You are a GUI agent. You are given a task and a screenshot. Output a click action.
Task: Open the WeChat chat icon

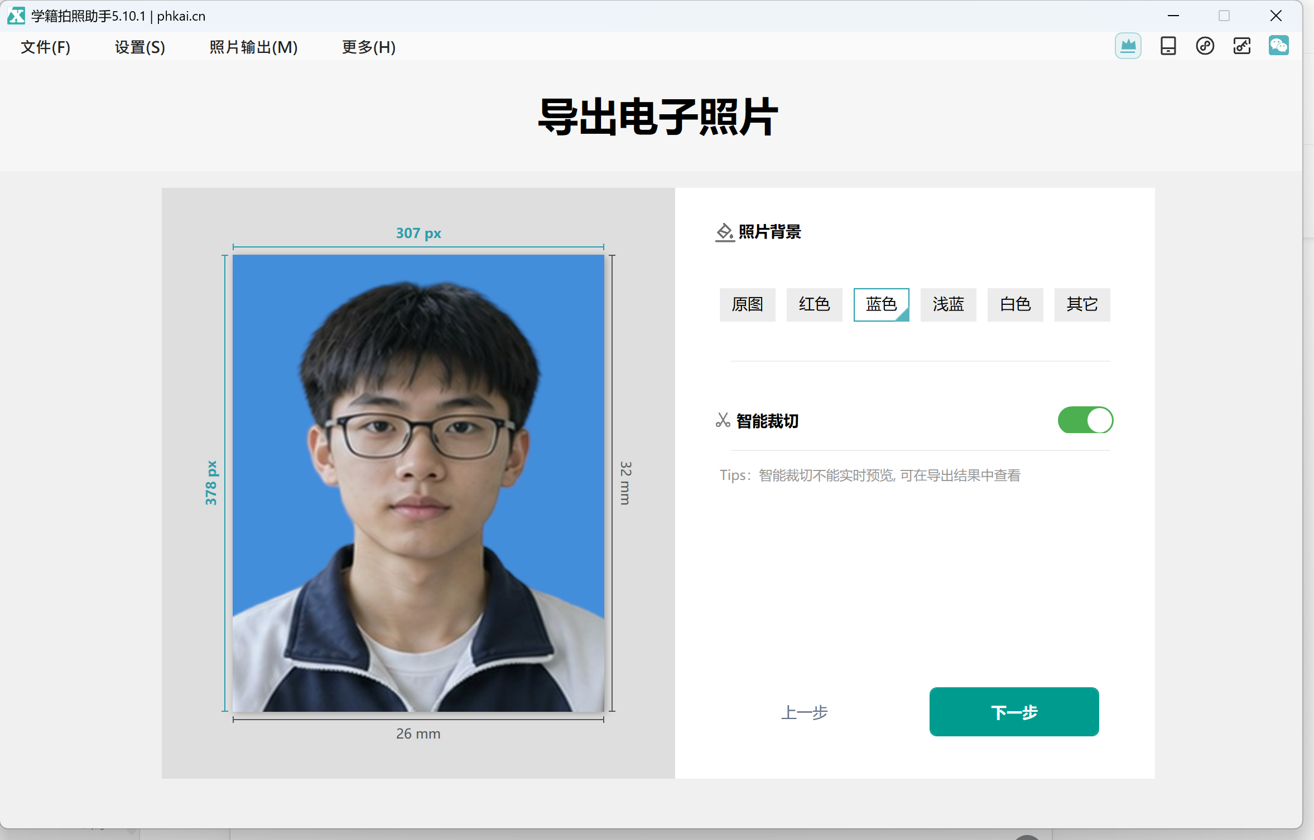coord(1278,46)
